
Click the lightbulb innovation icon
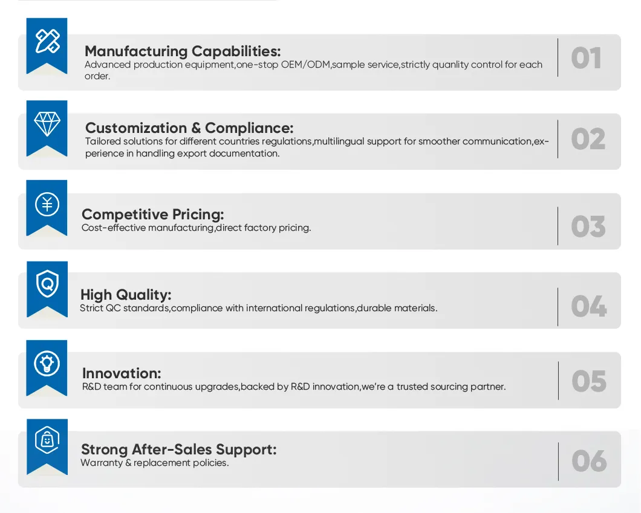47,363
